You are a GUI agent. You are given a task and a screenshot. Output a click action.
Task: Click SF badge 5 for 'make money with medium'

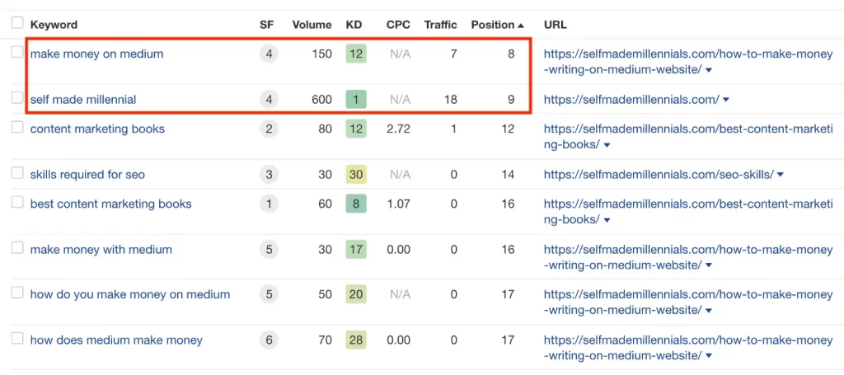pyautogui.click(x=268, y=250)
